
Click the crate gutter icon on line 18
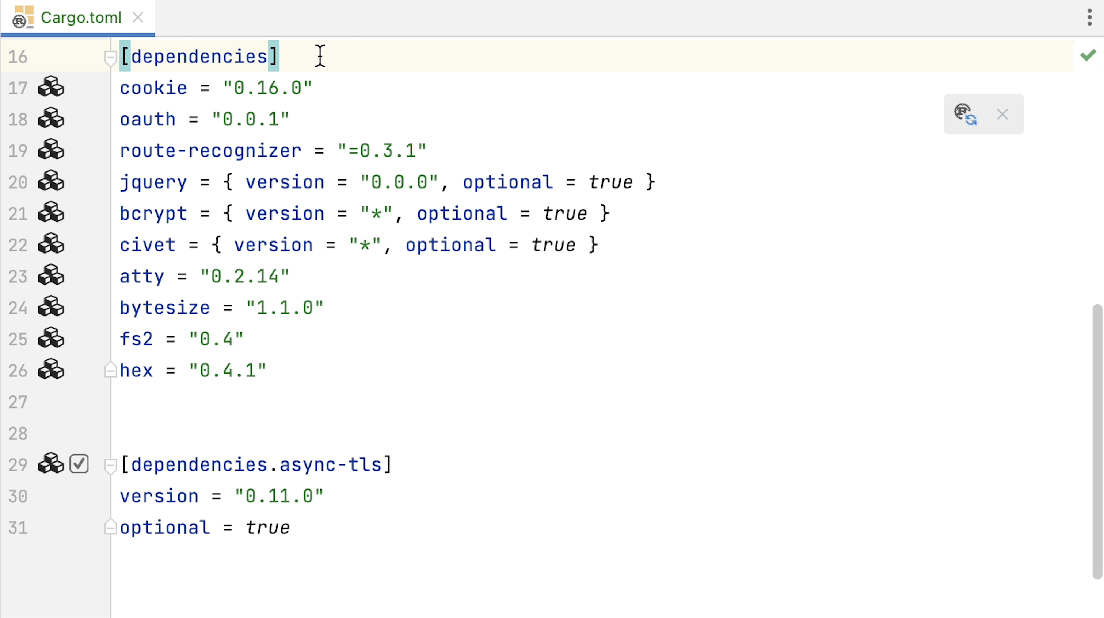(x=51, y=119)
